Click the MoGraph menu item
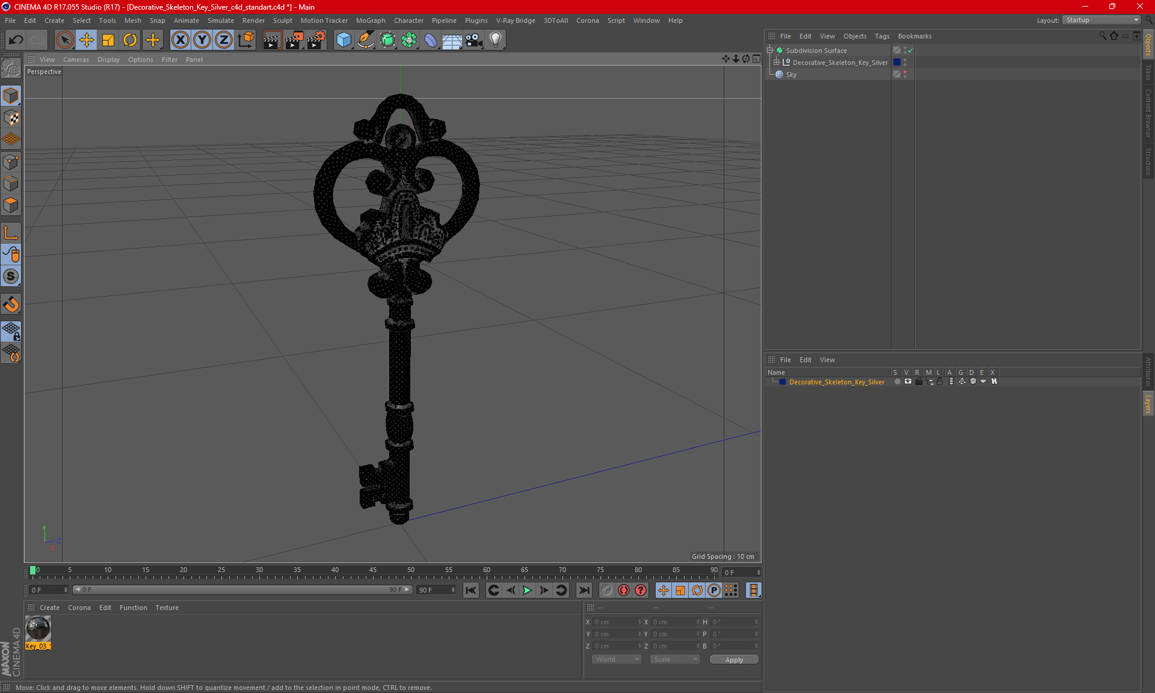The height and width of the screenshot is (693, 1155). tap(376, 19)
